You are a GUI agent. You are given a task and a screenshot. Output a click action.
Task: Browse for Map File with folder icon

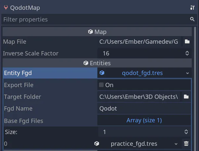(187, 41)
